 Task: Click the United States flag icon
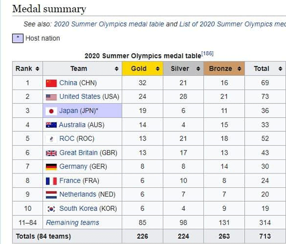[x=51, y=97]
